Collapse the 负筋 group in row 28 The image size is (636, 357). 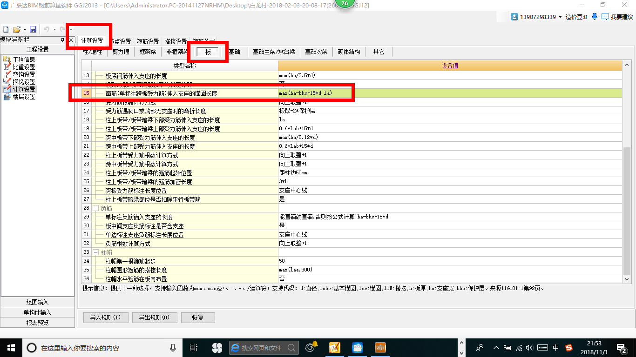click(96, 208)
